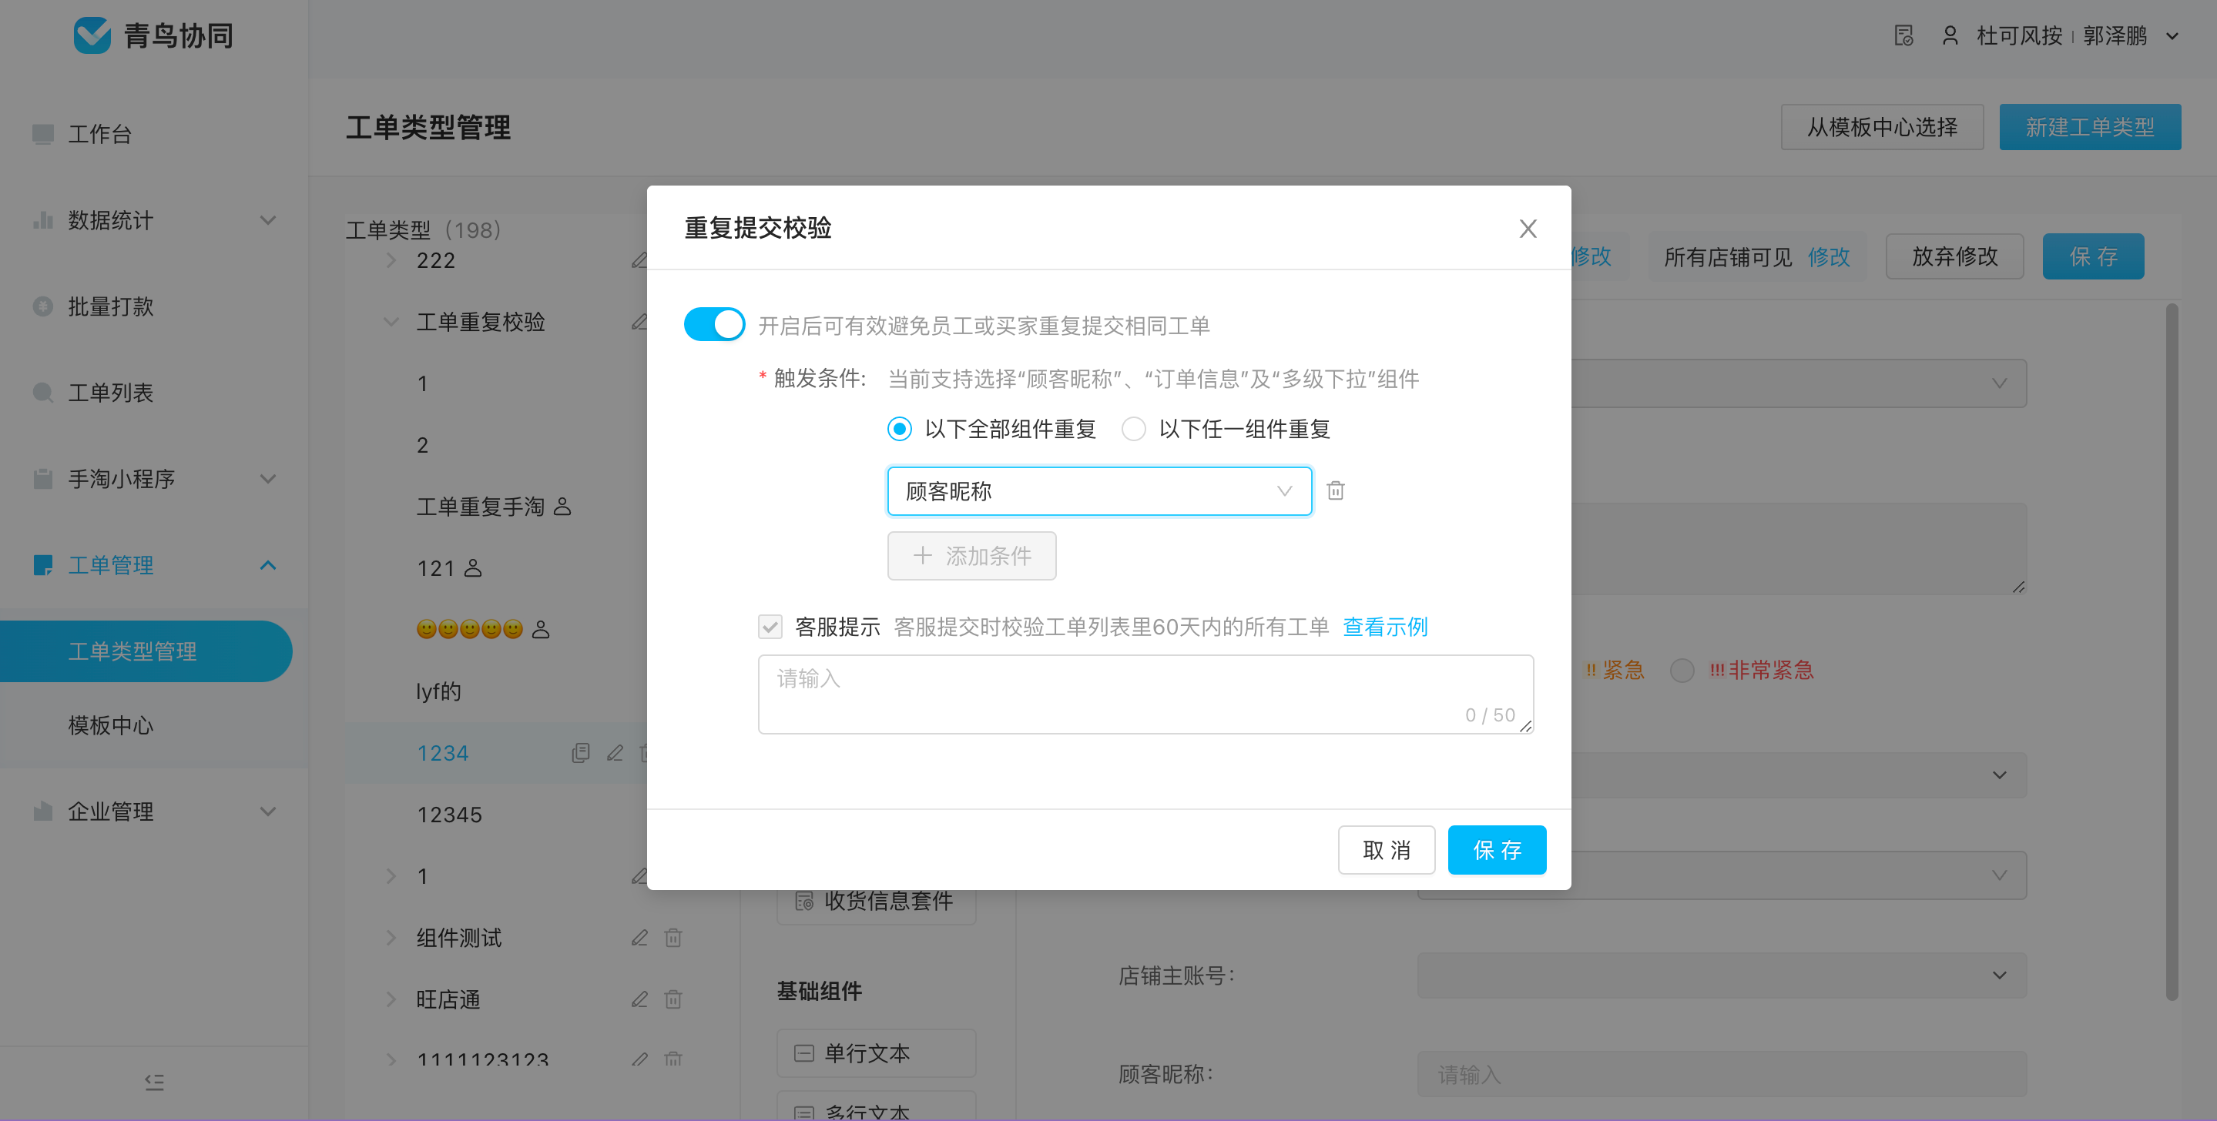Click 从模板中心选择 button
This screenshot has width=2217, height=1121.
[x=1882, y=127]
